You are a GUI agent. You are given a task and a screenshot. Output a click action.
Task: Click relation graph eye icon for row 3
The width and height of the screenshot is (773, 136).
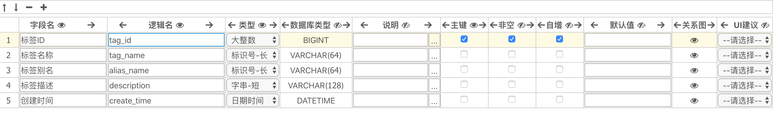point(694,71)
